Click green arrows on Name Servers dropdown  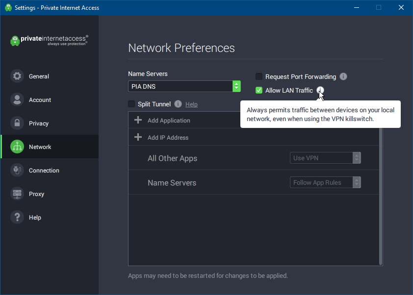(236, 86)
